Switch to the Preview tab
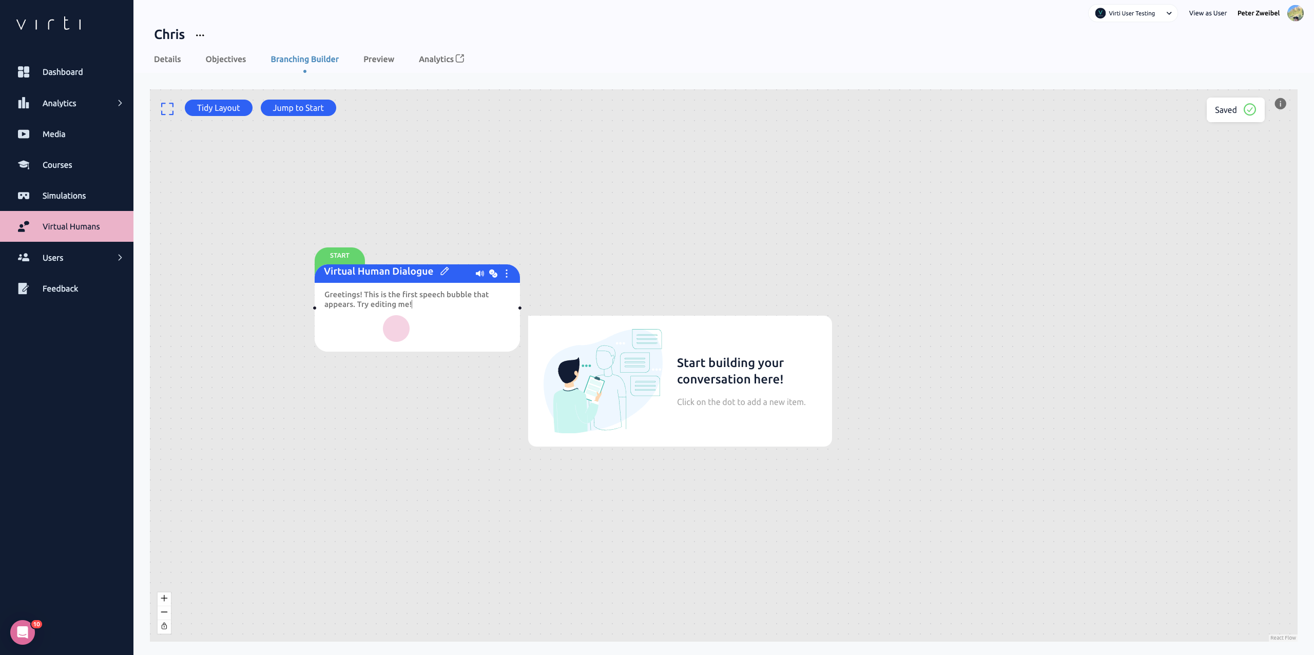The image size is (1314, 655). pyautogui.click(x=379, y=60)
